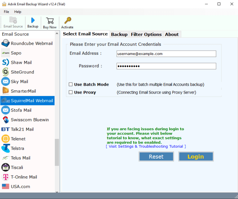Image resolution: width=238 pixels, height=199 pixels.
Task: Open the File menu
Action: 7,12
